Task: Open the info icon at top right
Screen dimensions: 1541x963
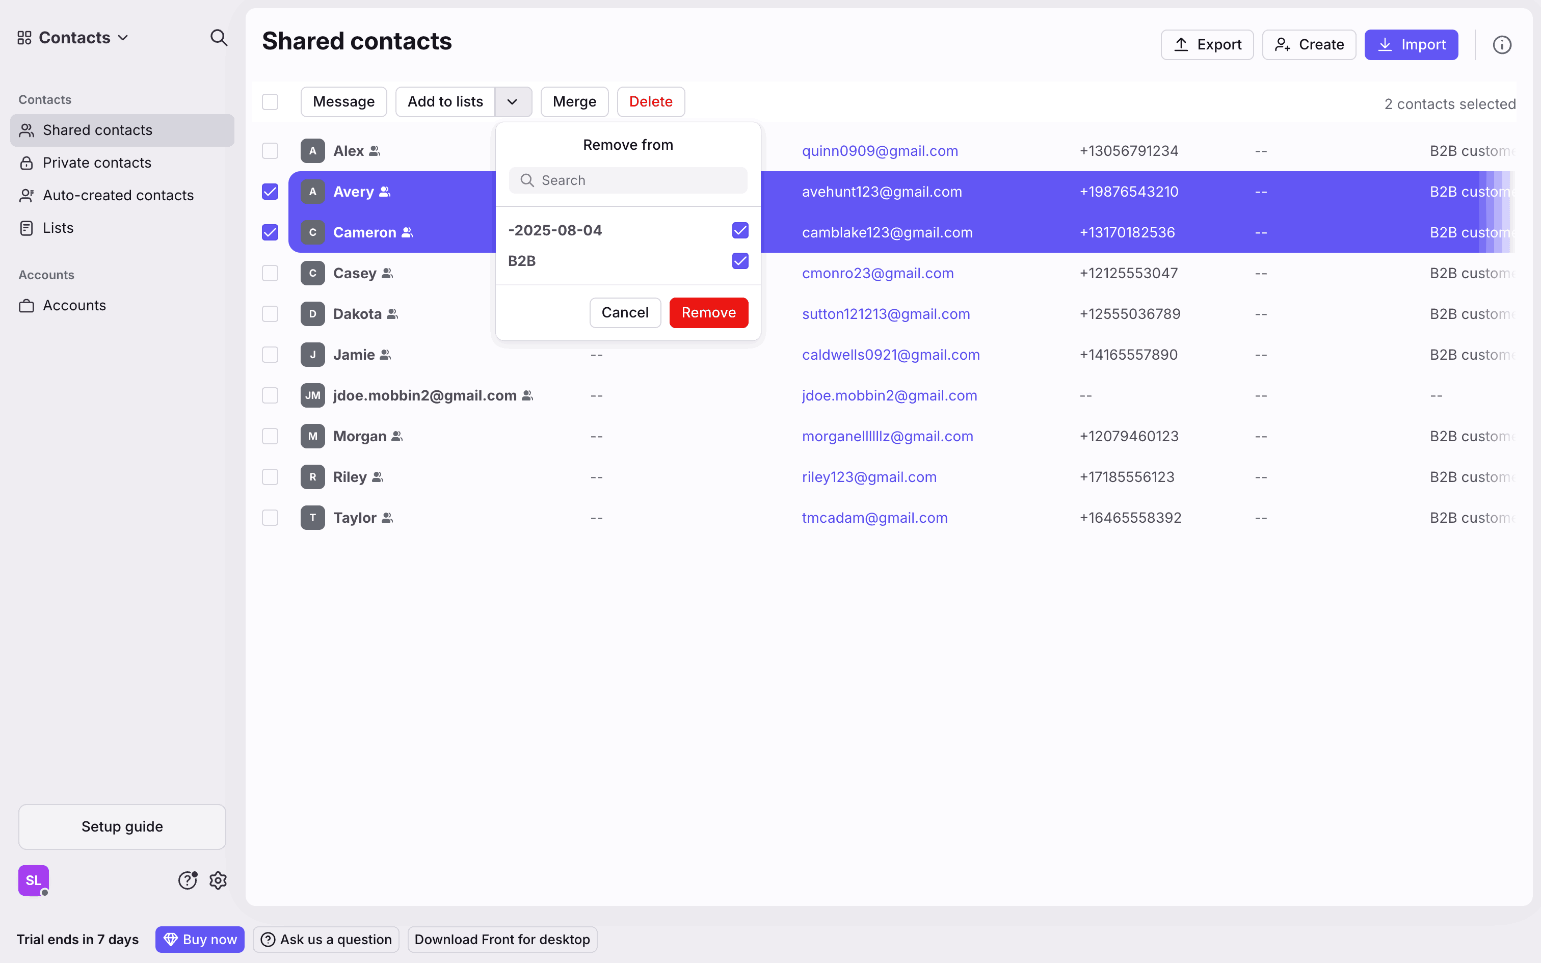Action: point(1502,45)
